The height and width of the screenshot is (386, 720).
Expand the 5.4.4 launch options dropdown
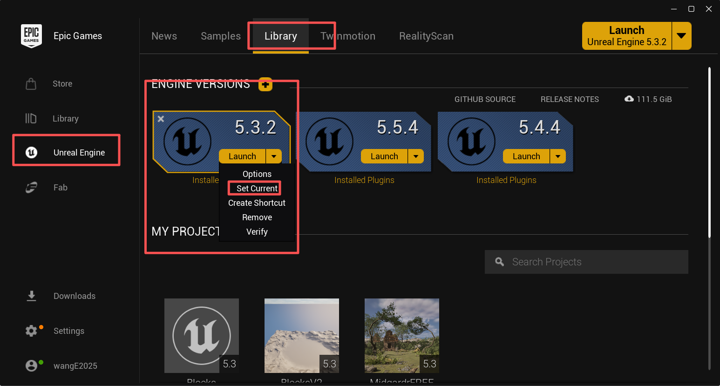coord(558,156)
